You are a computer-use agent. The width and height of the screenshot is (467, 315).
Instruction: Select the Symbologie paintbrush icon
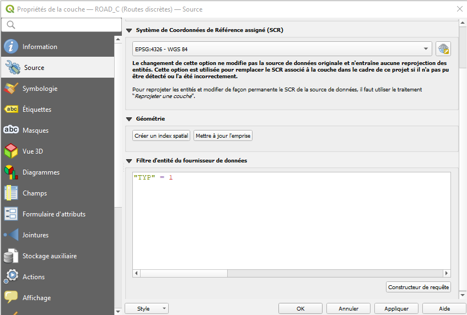[11, 89]
